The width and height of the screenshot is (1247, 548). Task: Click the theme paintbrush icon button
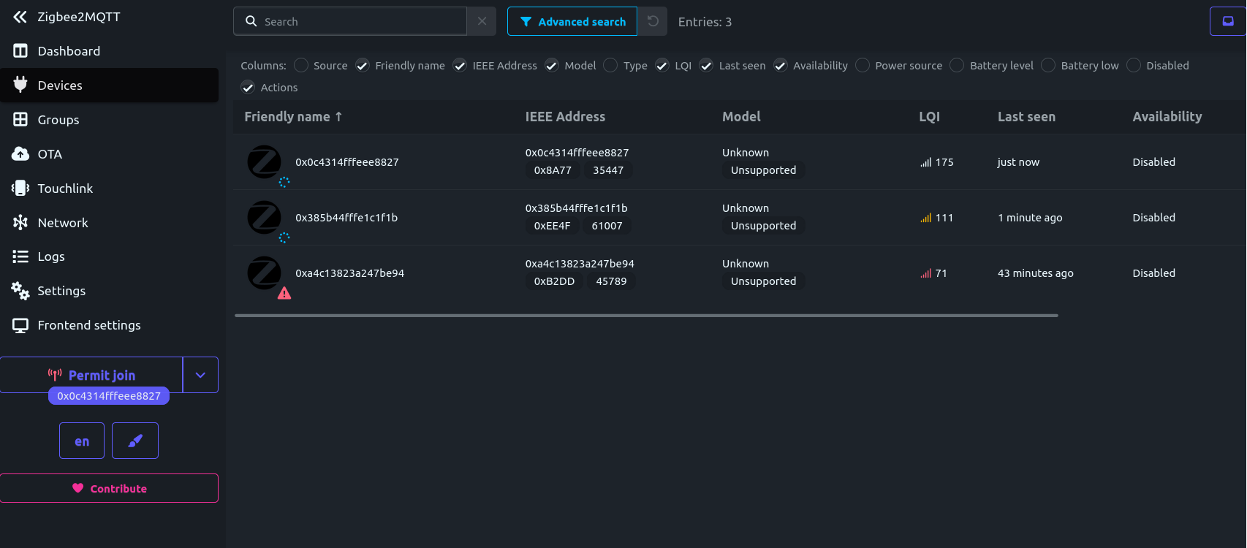click(135, 441)
